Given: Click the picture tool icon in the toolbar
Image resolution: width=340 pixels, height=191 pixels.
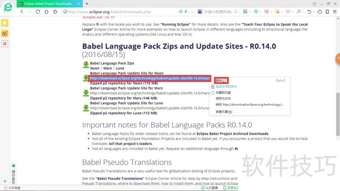Looking at the screenshot, I should 288,11.
